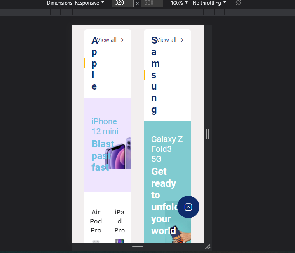Click the chevron next to Samsung View all
Viewport: 295px width, 253px height.
pos(182,40)
